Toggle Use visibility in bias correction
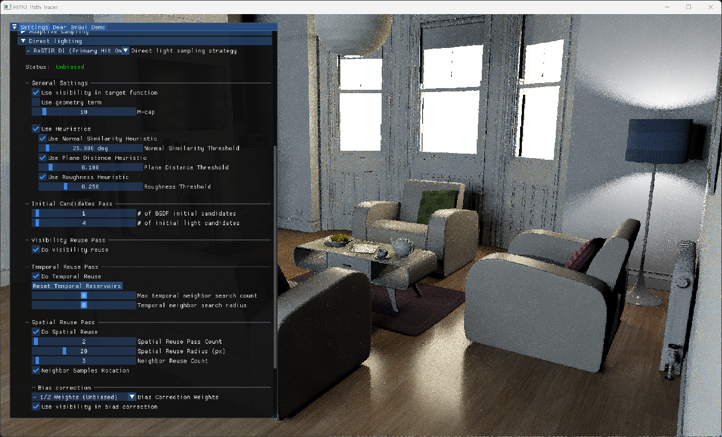Screen dimensions: 722x437 [36, 407]
